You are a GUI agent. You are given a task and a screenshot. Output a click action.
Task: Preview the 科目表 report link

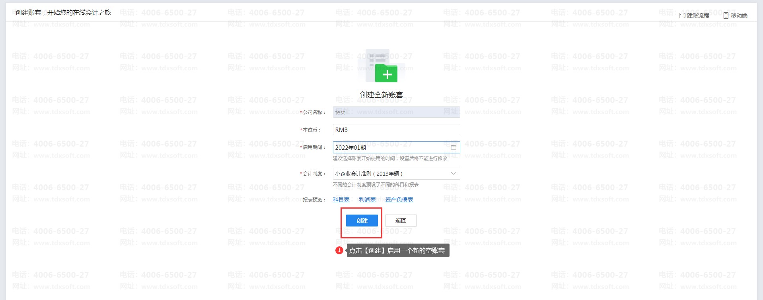(341, 199)
